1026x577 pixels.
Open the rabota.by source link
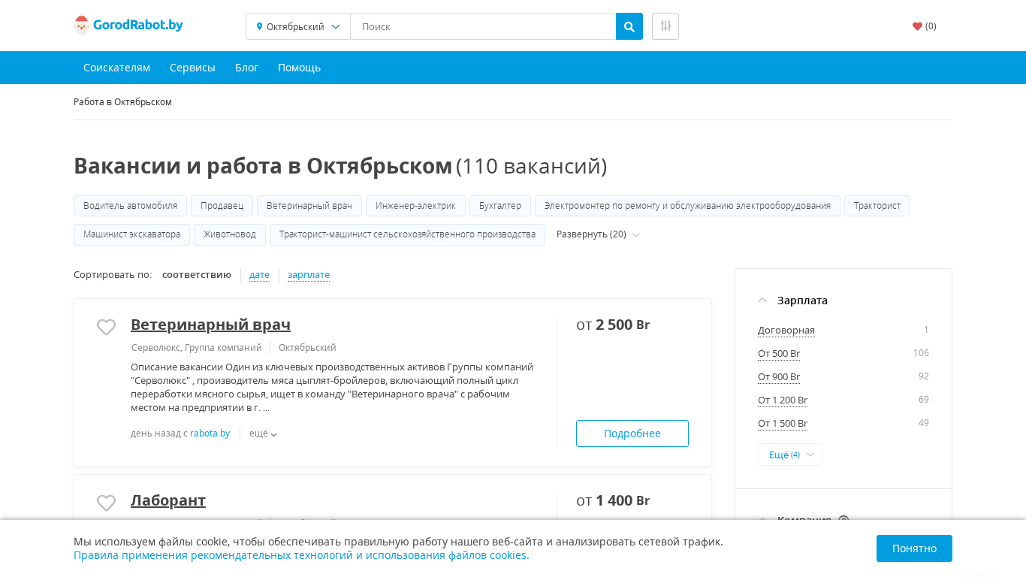[x=210, y=434]
